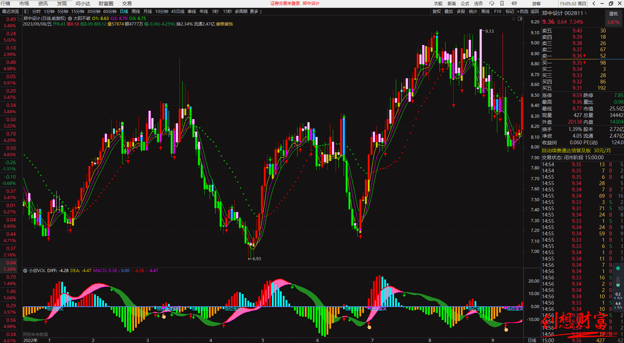Screen dimensions: 624x343
Task: Toggle the side info panel icon
Action: pos(520,19)
